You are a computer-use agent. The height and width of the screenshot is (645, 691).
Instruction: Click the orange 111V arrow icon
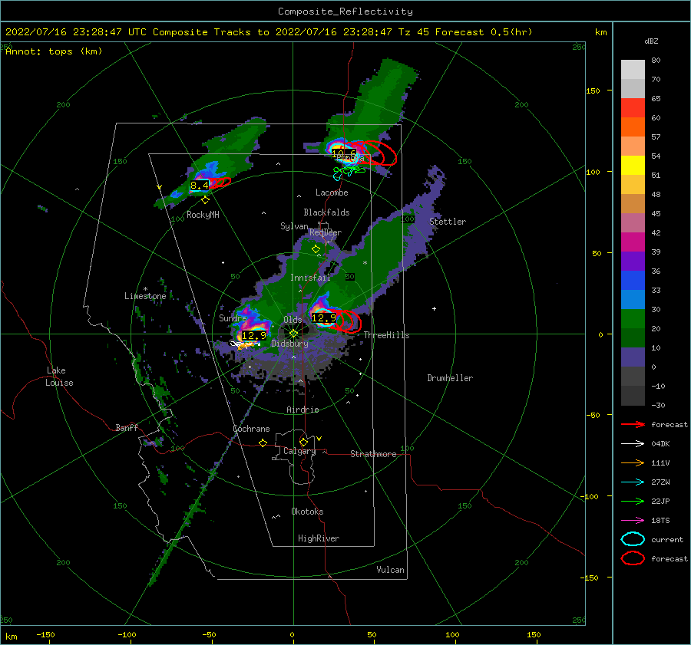pos(633,462)
